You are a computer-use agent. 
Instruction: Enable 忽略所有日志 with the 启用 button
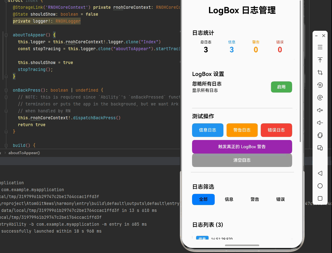tap(281, 87)
